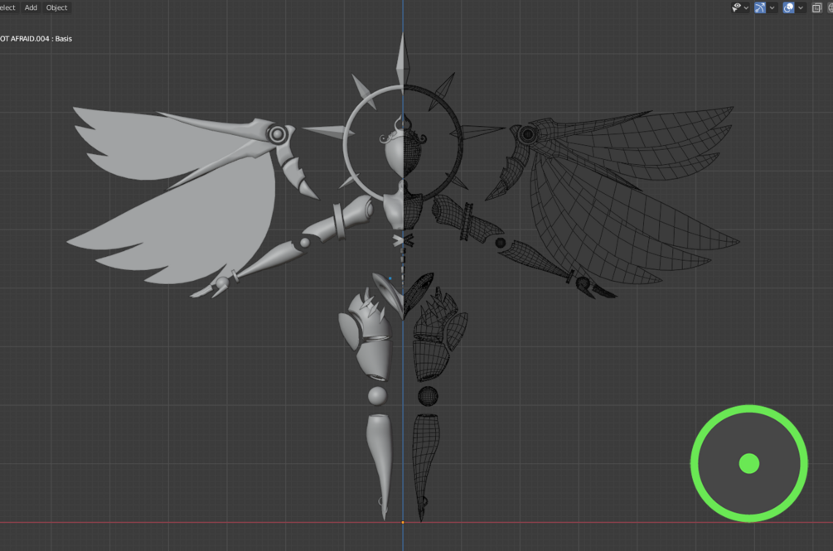Viewport: 833px width, 551px height.
Task: Expand the gizmo options dropdown arrow
Action: click(x=772, y=7)
